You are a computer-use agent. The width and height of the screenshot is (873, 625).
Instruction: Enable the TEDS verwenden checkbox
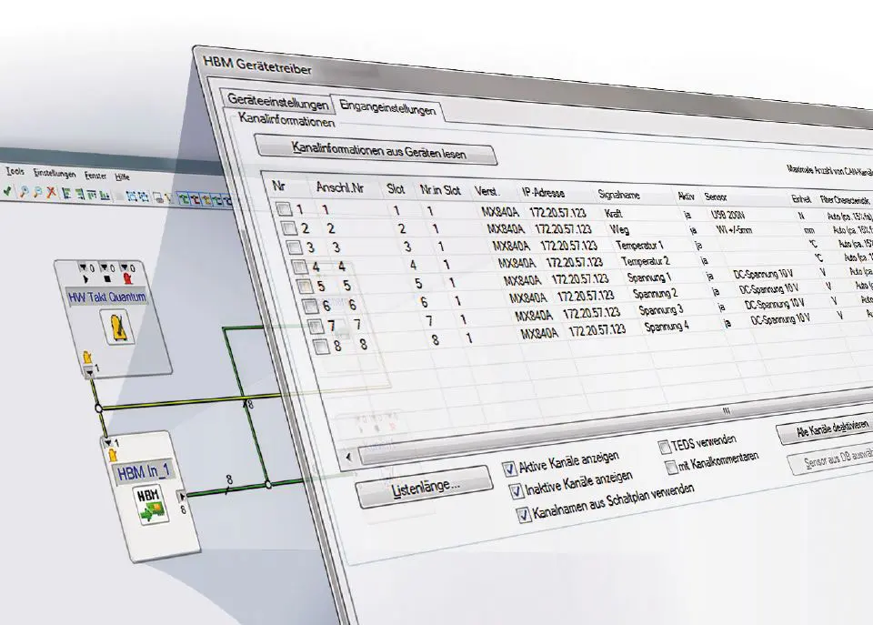[664, 447]
